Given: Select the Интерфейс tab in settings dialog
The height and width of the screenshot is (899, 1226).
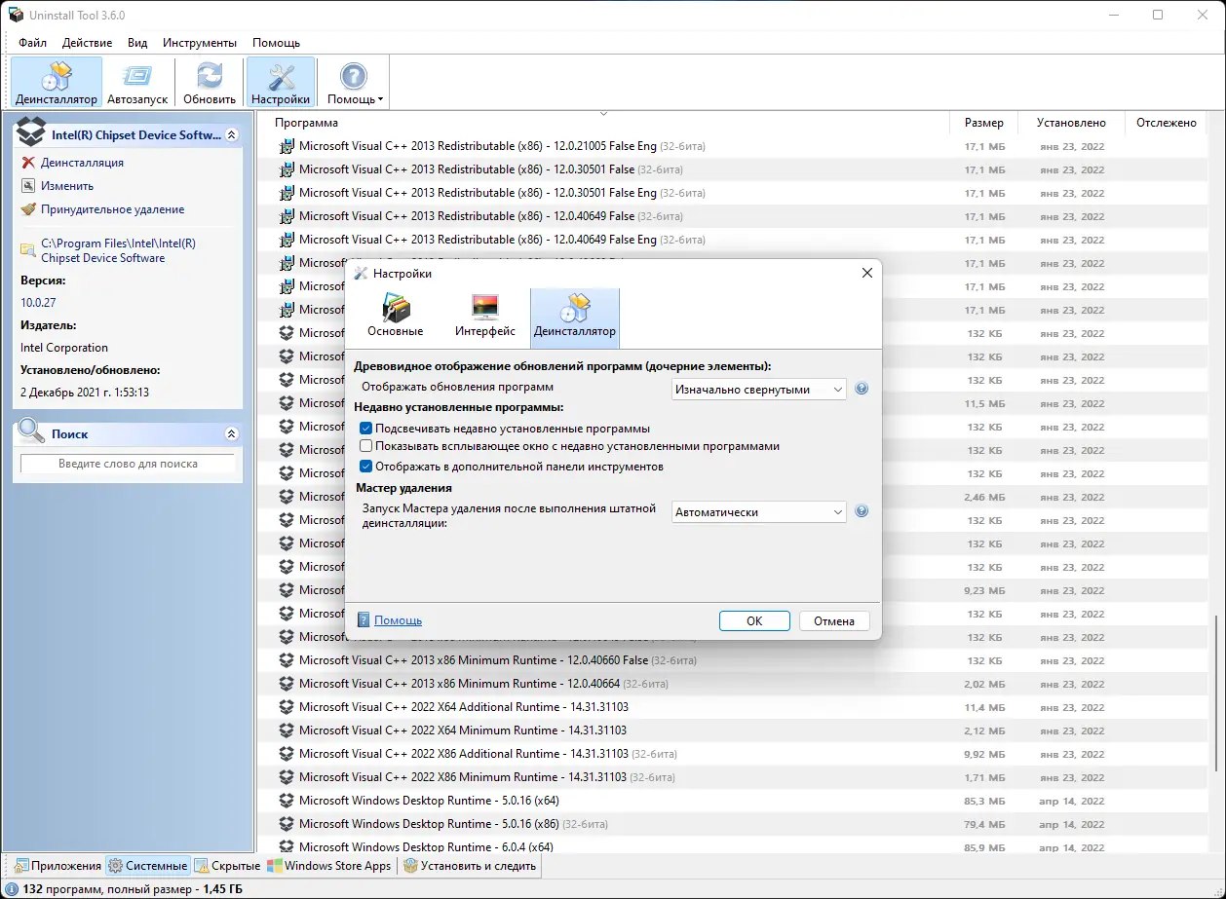Looking at the screenshot, I should (x=485, y=316).
